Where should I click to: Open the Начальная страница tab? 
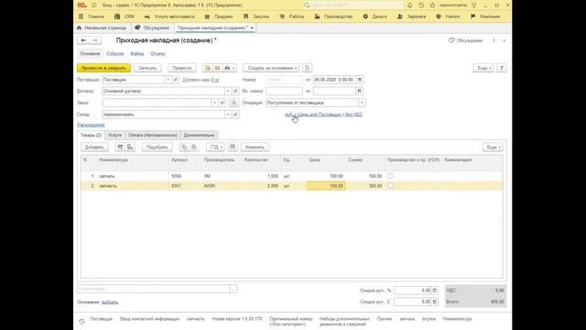102,27
